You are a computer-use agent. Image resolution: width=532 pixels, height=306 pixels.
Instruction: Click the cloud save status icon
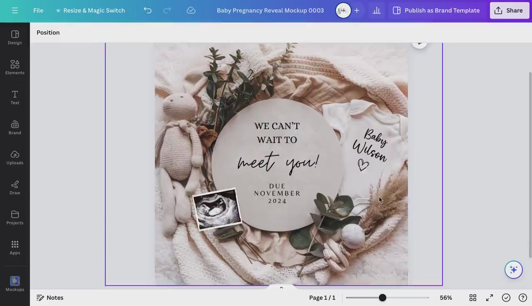(x=191, y=10)
